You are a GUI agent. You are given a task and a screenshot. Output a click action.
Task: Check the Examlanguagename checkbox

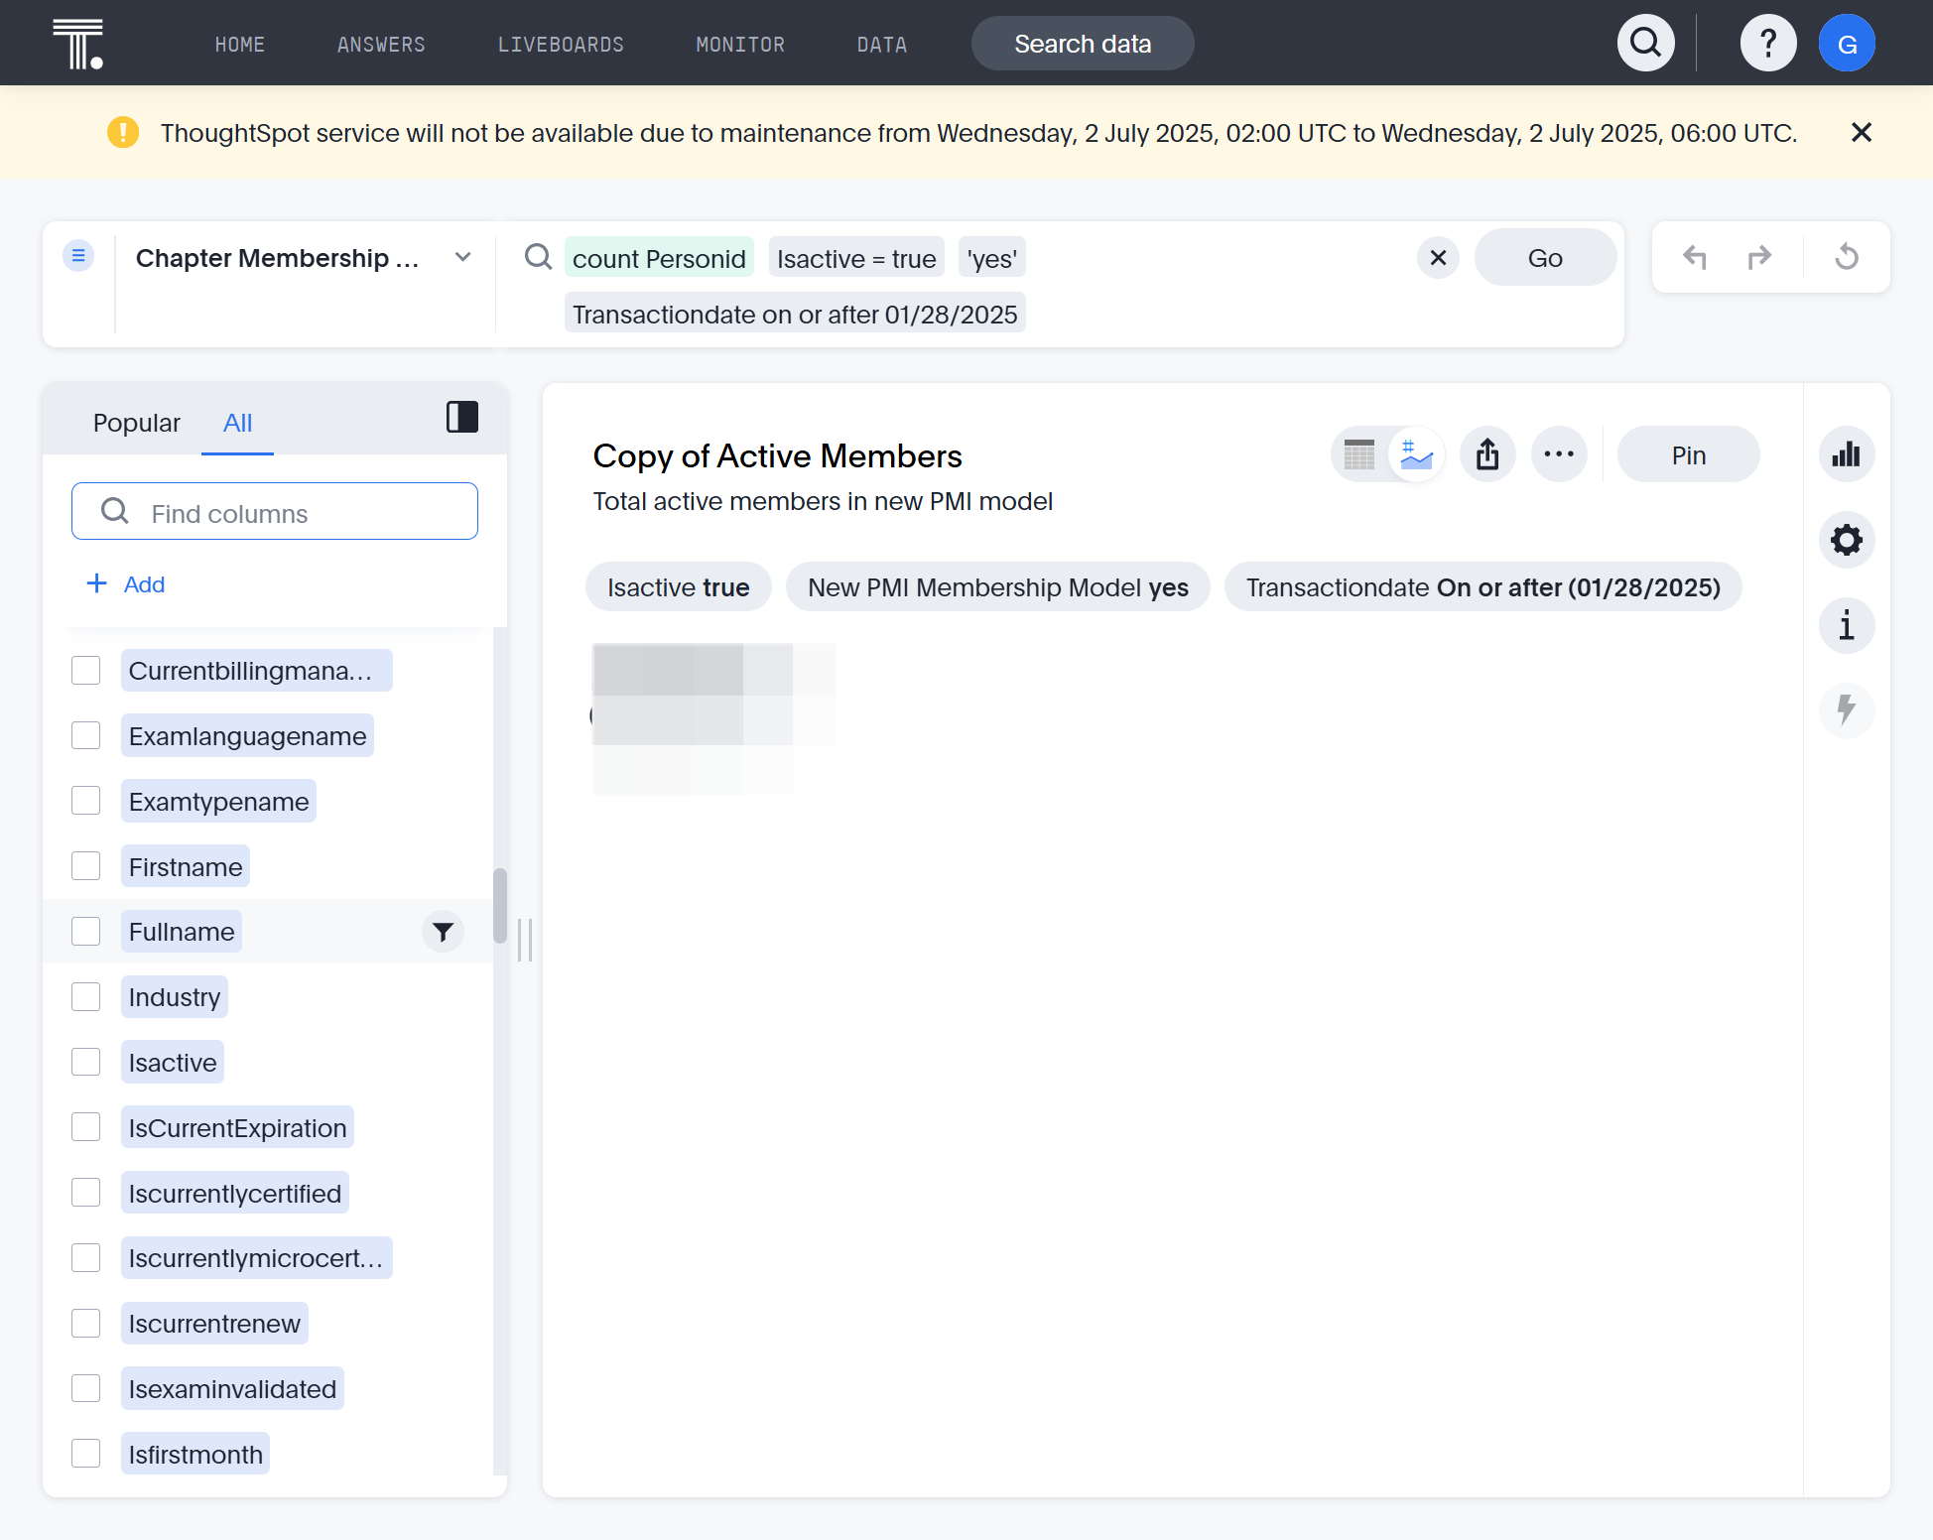tap(86, 736)
